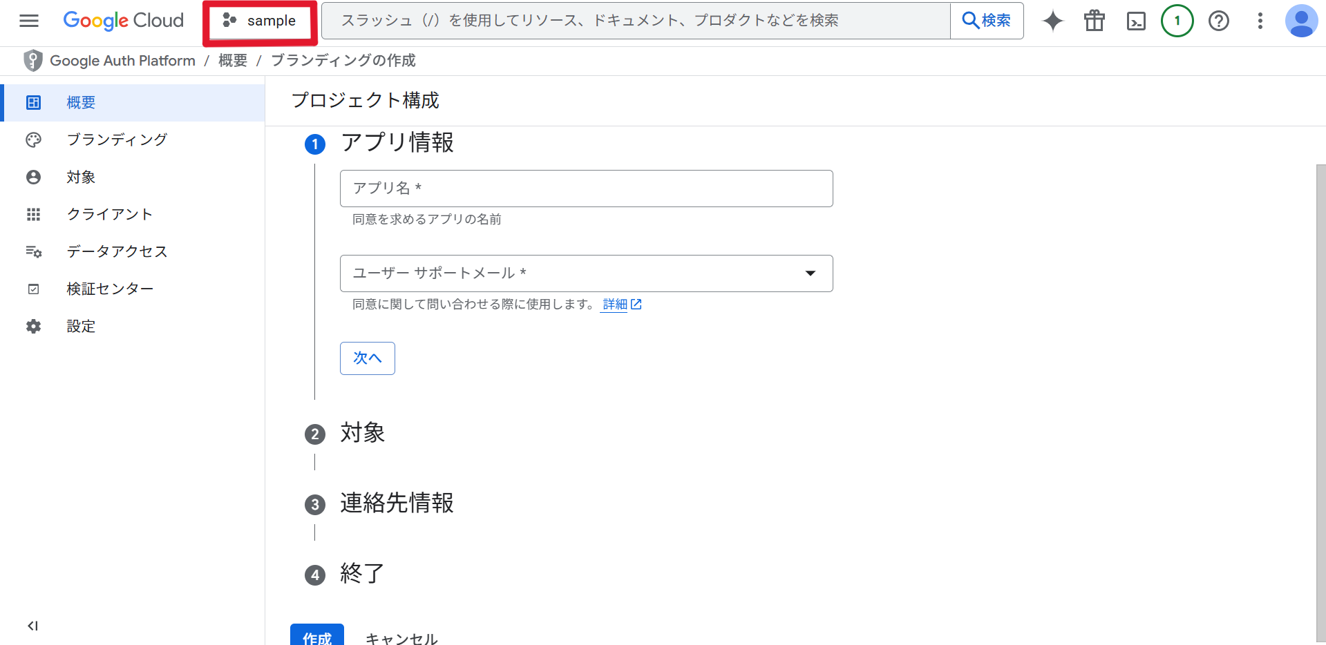This screenshot has height=645, width=1326.
Task: Click the free trial gift icon
Action: (x=1094, y=21)
